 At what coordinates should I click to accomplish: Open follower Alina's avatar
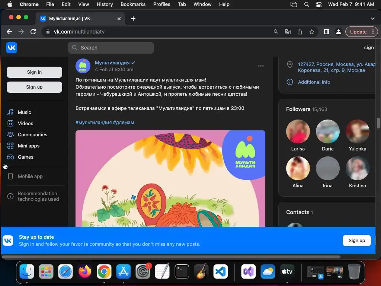(x=298, y=168)
